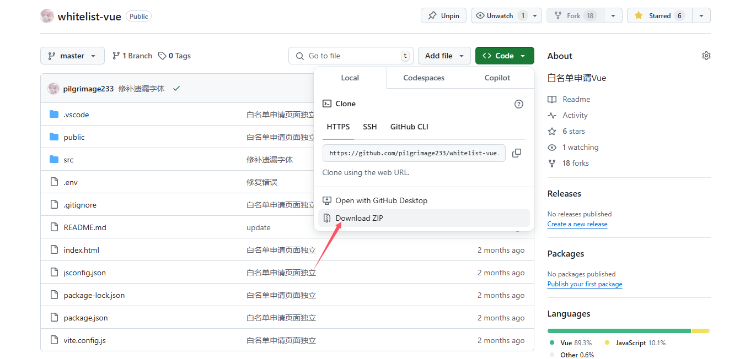Viewport: 729px width, 359px height.
Task: Click the jsconfig.json file icon
Action: pyautogui.click(x=54, y=273)
